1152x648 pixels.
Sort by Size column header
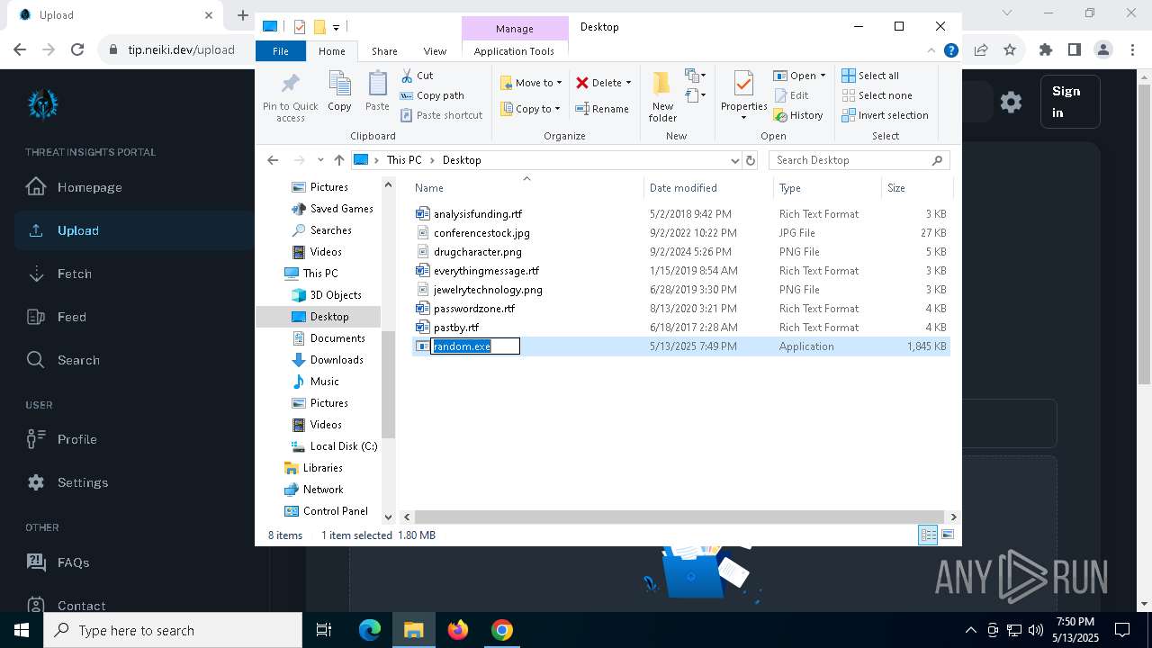pos(916,188)
